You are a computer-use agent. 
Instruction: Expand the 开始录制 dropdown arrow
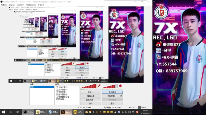(121, 96)
